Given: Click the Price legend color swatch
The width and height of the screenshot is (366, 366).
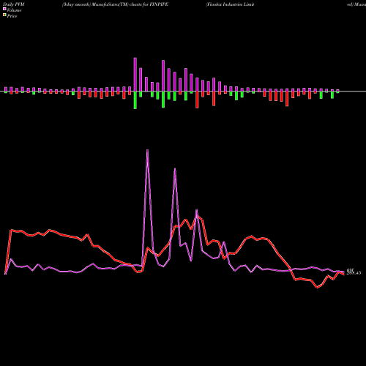Looking at the screenshot, I should click(4, 15).
